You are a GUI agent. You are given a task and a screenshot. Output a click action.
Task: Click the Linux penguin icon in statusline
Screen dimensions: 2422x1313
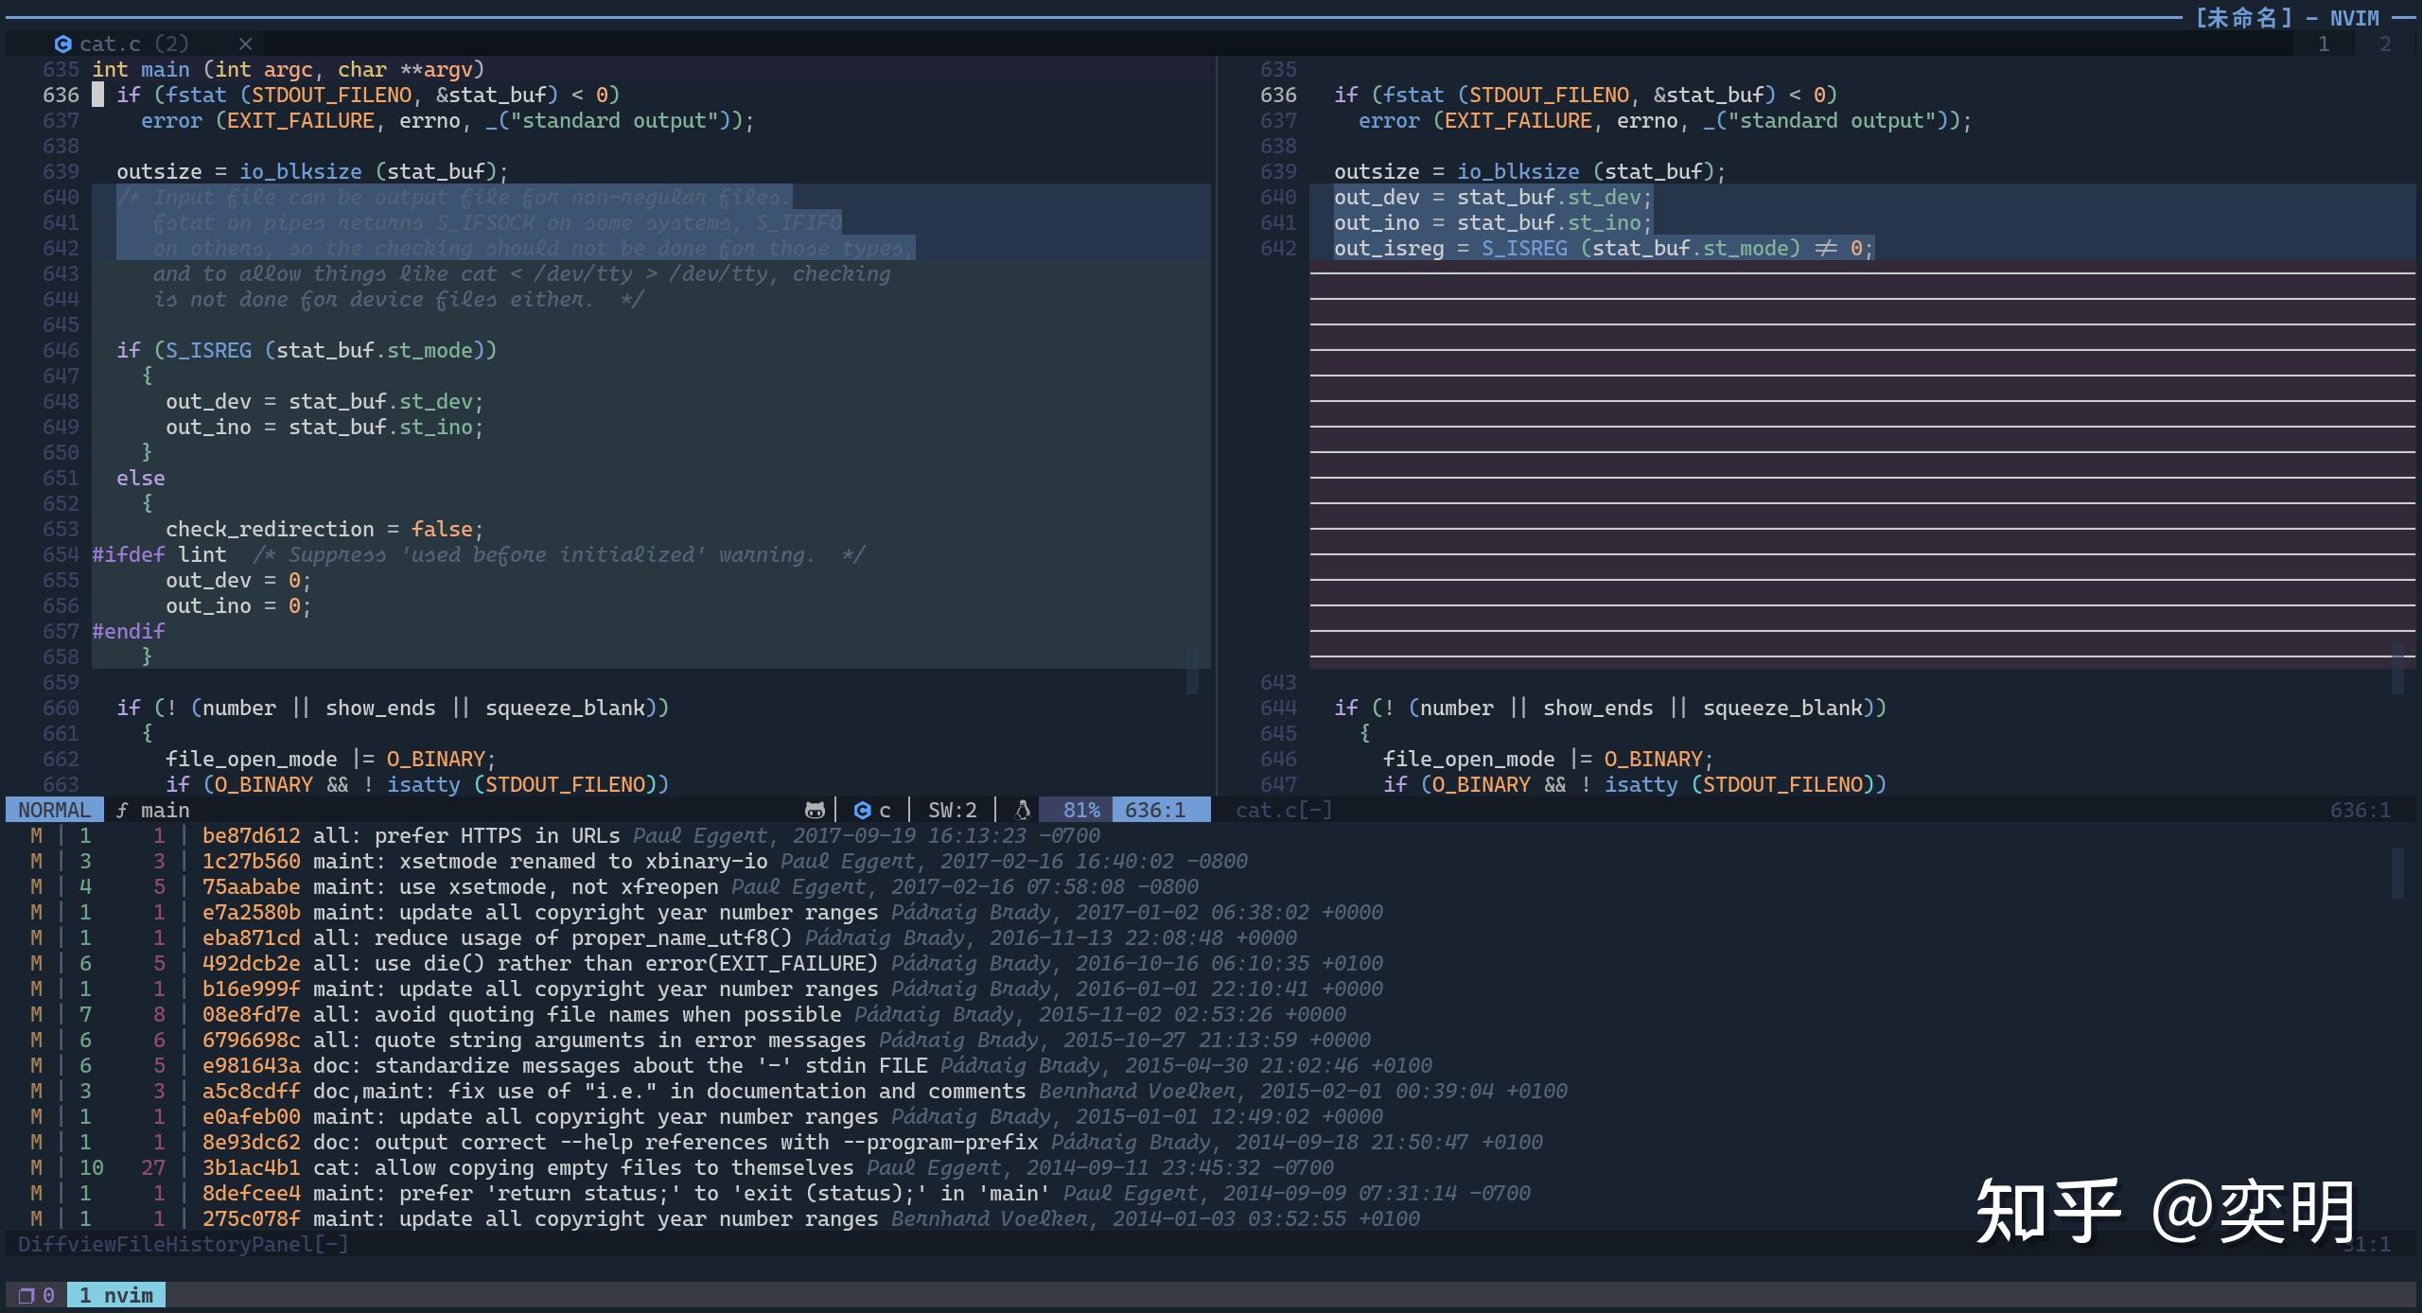point(1022,811)
